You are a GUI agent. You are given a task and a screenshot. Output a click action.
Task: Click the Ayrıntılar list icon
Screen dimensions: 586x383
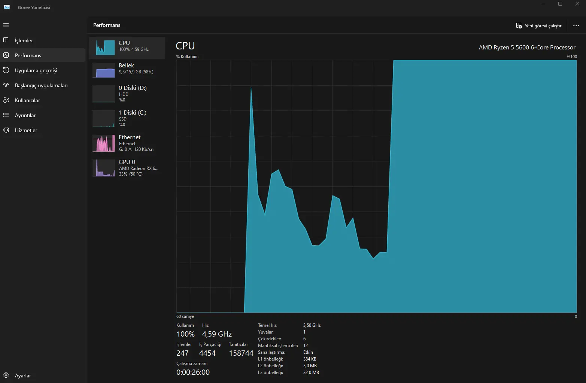pyautogui.click(x=6, y=115)
